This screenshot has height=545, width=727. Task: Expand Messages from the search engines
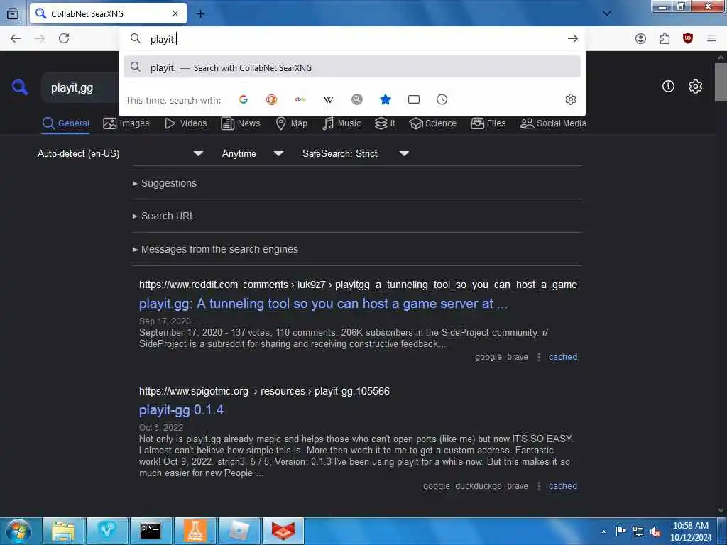point(215,249)
